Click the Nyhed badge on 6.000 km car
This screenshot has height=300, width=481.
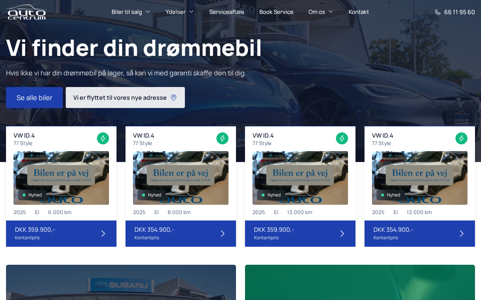[x=32, y=195]
